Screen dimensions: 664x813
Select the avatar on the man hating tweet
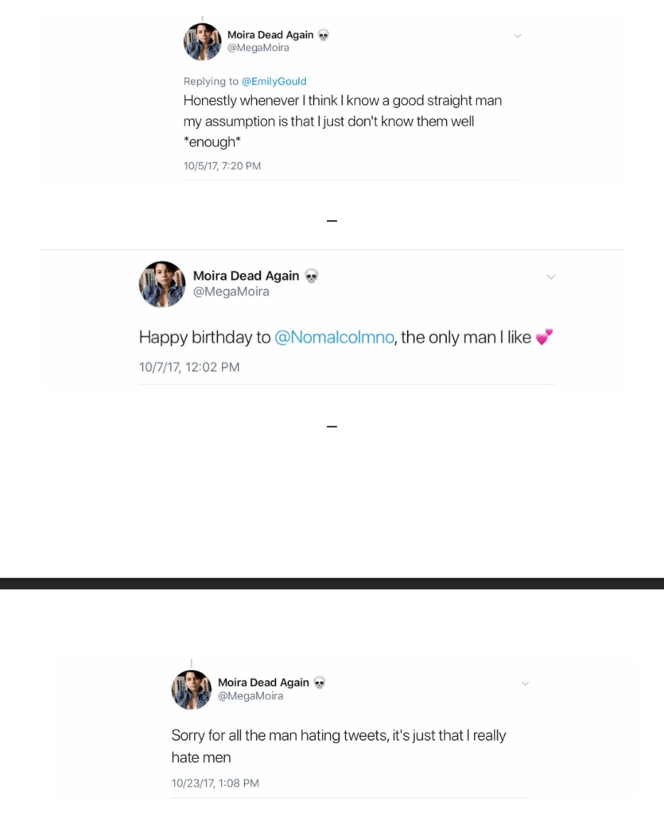tap(192, 689)
